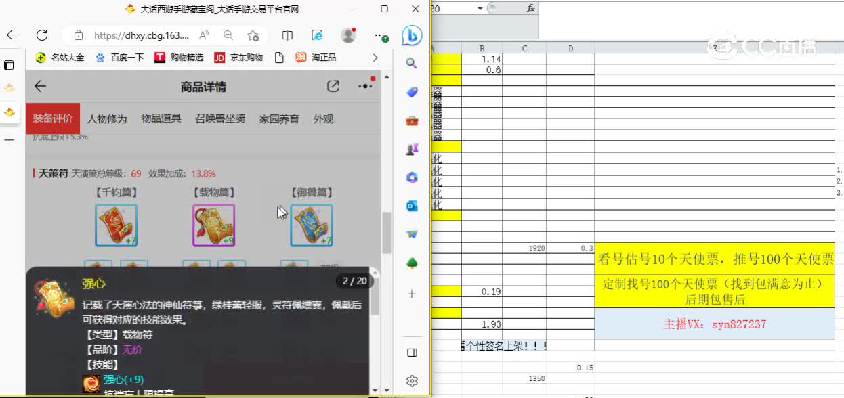Select the cell with 主播VX: syn827237
This screenshot has height=398, width=844.
coord(715,324)
